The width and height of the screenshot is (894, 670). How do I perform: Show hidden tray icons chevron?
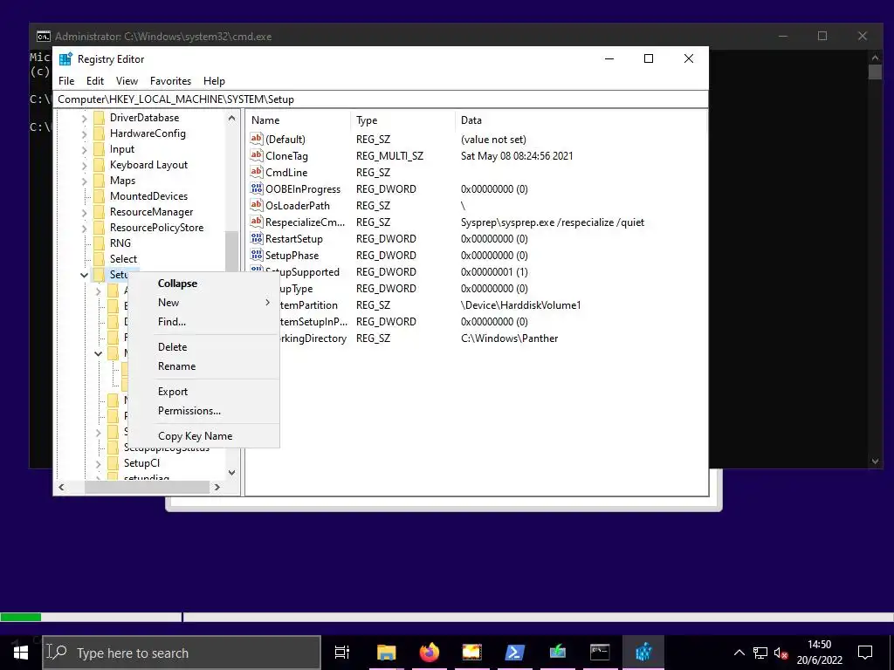click(739, 653)
